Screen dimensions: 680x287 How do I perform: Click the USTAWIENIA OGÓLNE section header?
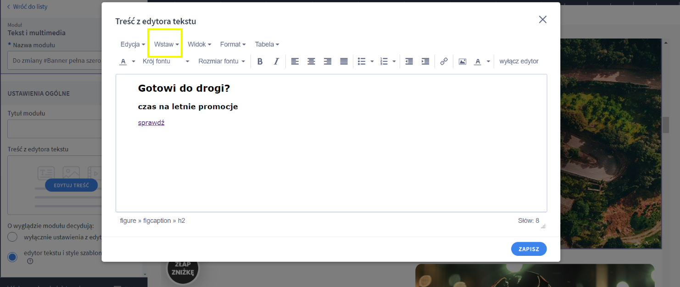(39, 94)
